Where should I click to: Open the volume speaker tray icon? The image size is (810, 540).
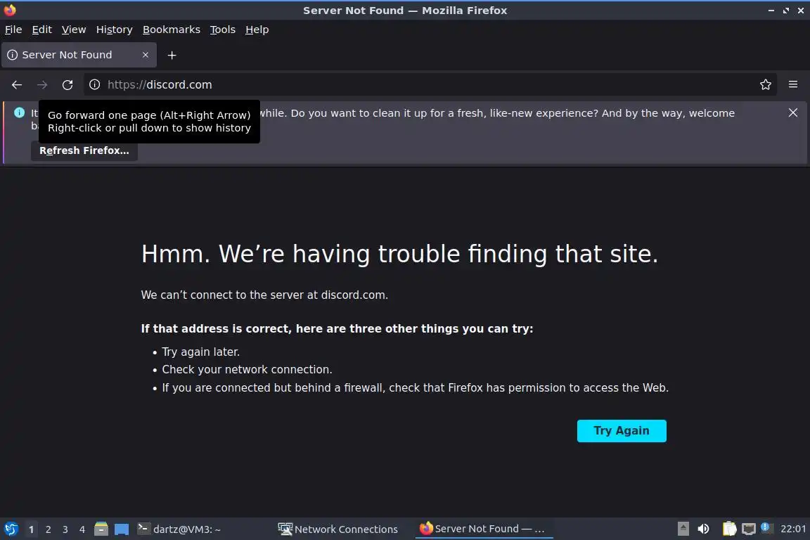[703, 529]
